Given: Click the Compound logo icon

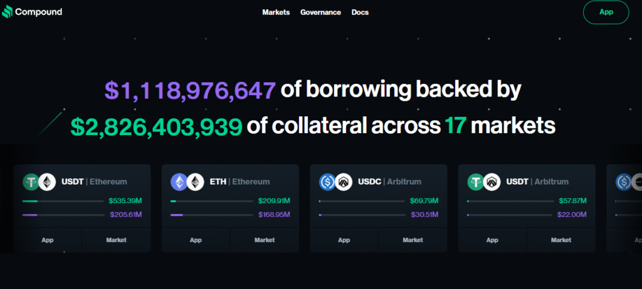Looking at the screenshot, I should (7, 12).
